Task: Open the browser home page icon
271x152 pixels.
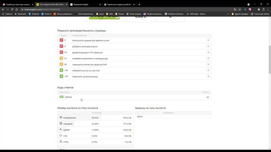Action: coord(17,9)
